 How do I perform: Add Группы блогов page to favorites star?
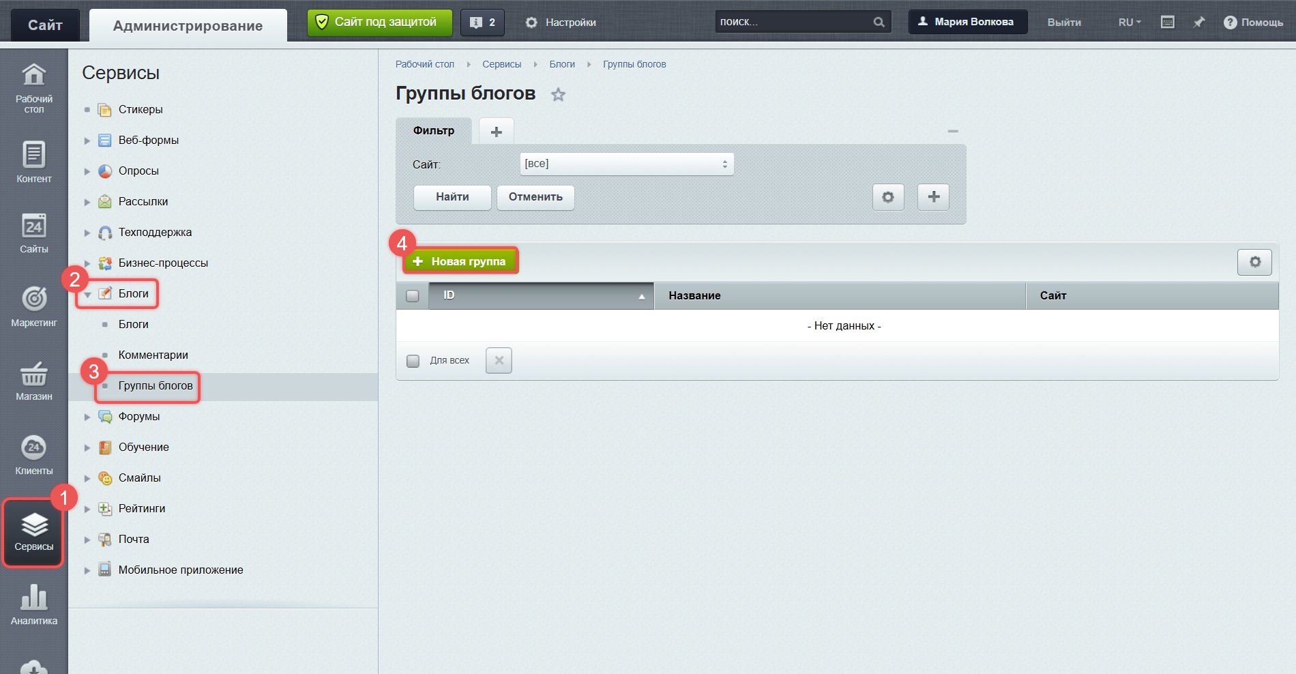(x=558, y=95)
